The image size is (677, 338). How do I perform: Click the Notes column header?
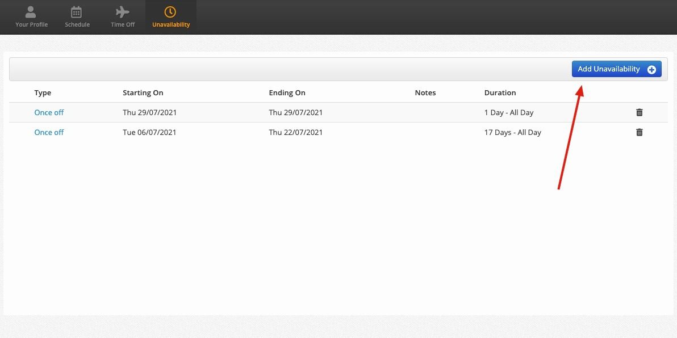coord(425,92)
